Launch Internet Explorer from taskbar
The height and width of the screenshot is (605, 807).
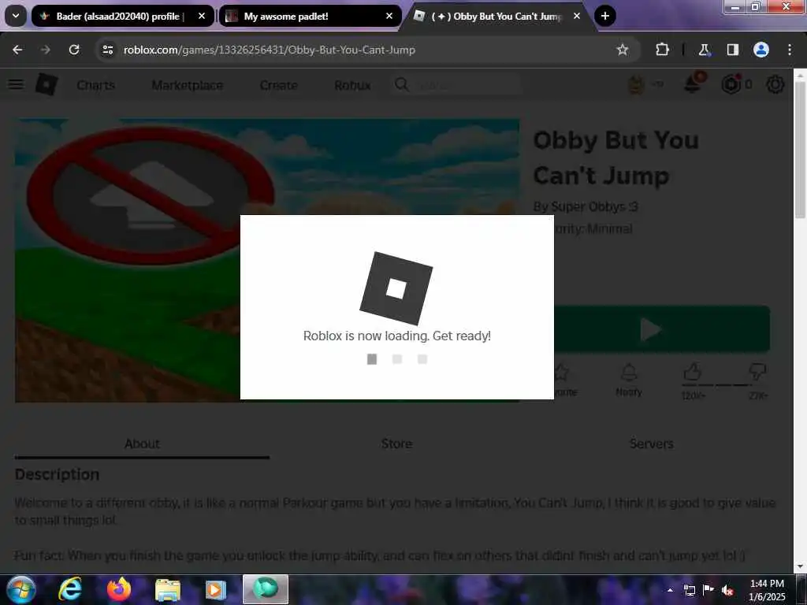[70, 589]
